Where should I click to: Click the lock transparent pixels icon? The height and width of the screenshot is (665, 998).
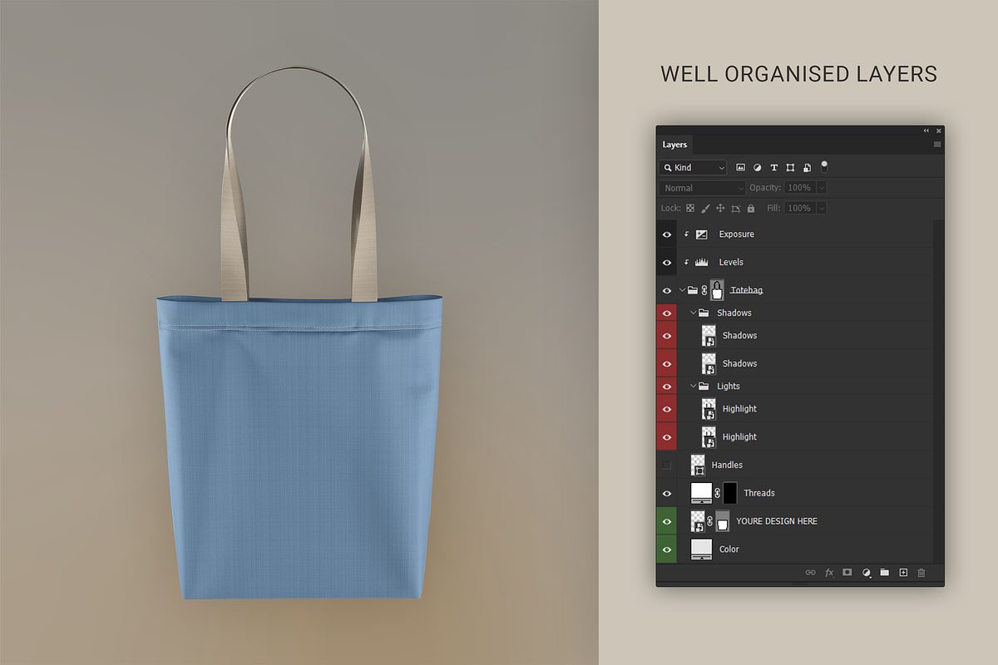coord(689,208)
